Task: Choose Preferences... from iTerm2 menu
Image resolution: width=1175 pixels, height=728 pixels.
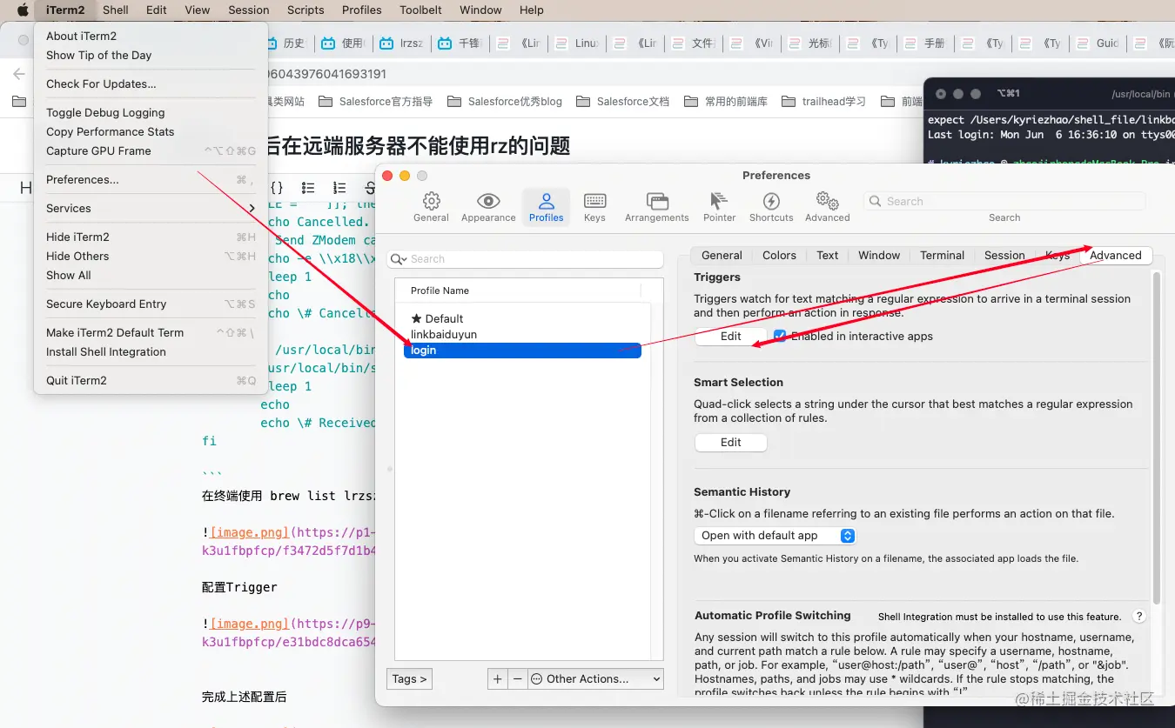Action: point(151,179)
